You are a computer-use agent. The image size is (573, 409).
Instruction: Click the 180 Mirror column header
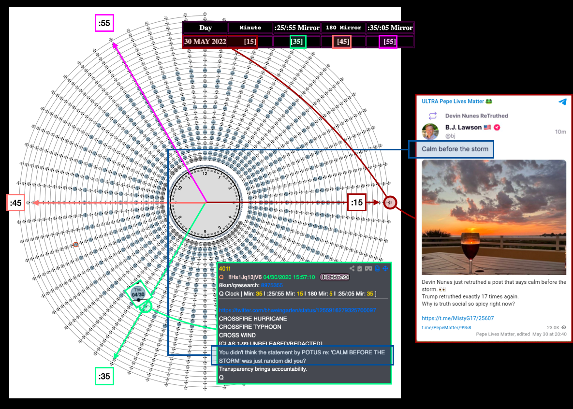point(343,28)
